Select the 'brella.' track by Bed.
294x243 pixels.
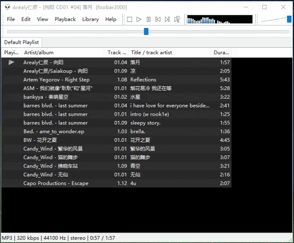pos(116,131)
